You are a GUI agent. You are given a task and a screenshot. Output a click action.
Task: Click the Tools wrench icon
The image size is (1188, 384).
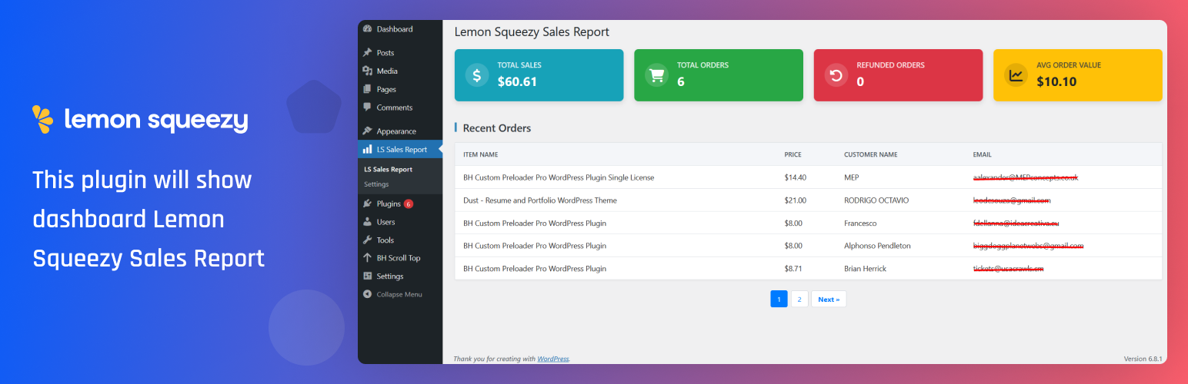(368, 240)
